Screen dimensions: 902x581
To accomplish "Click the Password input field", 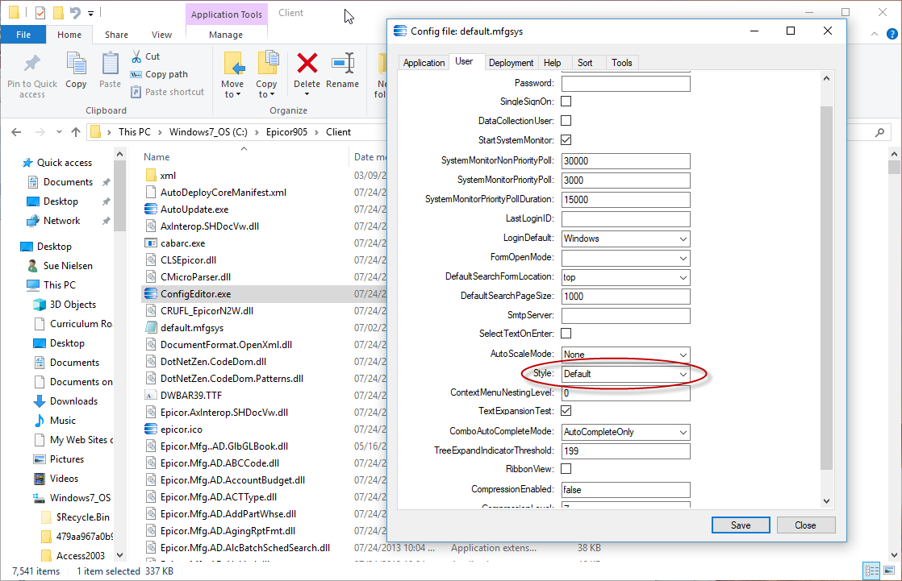I will pyautogui.click(x=626, y=83).
